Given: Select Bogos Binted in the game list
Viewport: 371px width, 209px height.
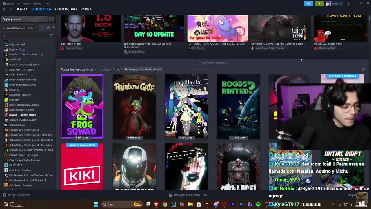Looking at the screenshot, I should (x=17, y=44).
